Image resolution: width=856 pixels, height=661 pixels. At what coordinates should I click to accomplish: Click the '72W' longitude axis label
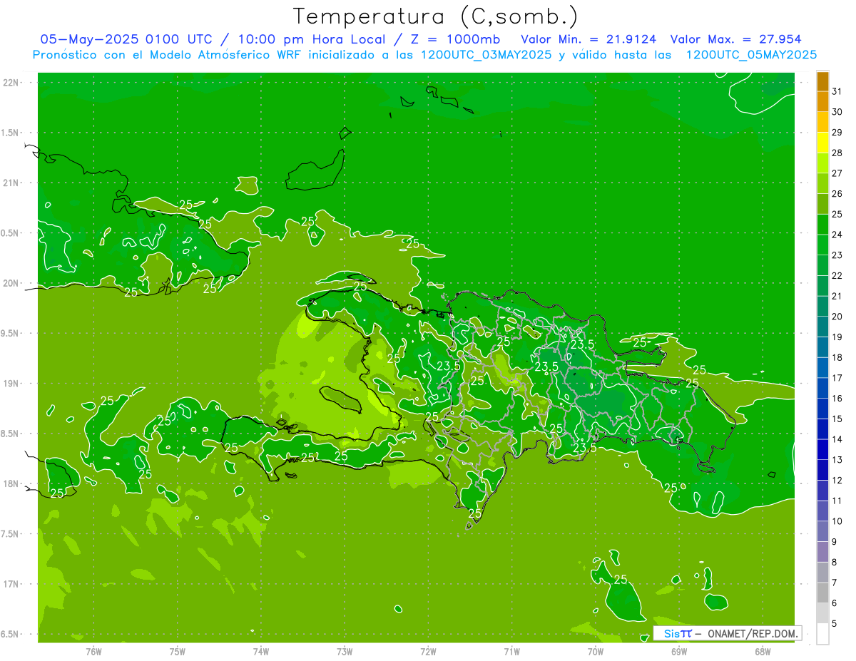[x=428, y=652]
